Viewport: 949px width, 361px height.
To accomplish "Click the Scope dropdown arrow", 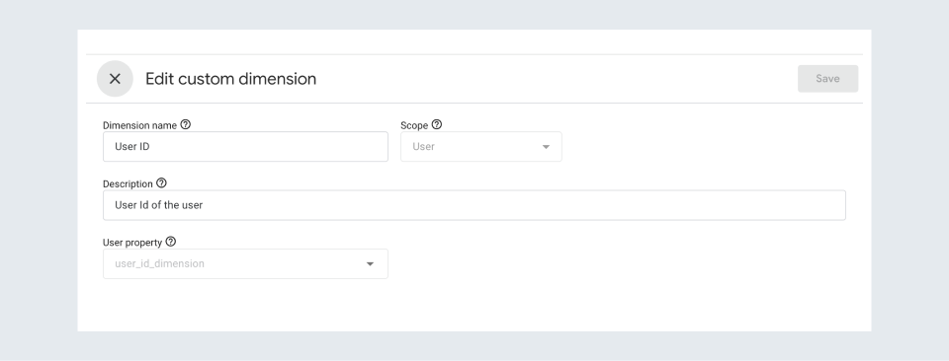I will point(546,147).
